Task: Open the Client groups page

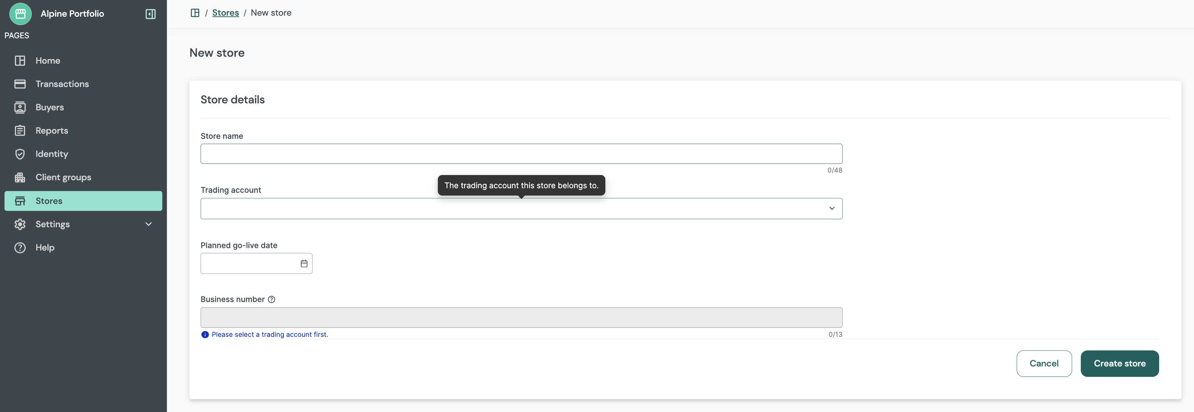Action: 63,177
